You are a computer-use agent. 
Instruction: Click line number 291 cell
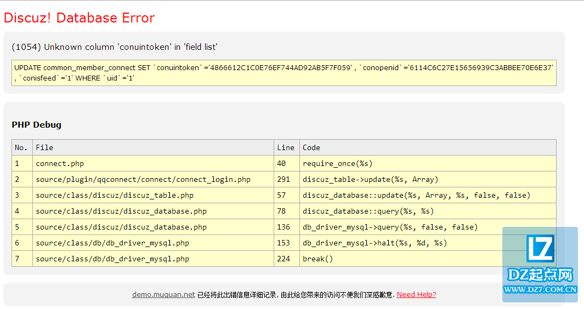(x=287, y=180)
